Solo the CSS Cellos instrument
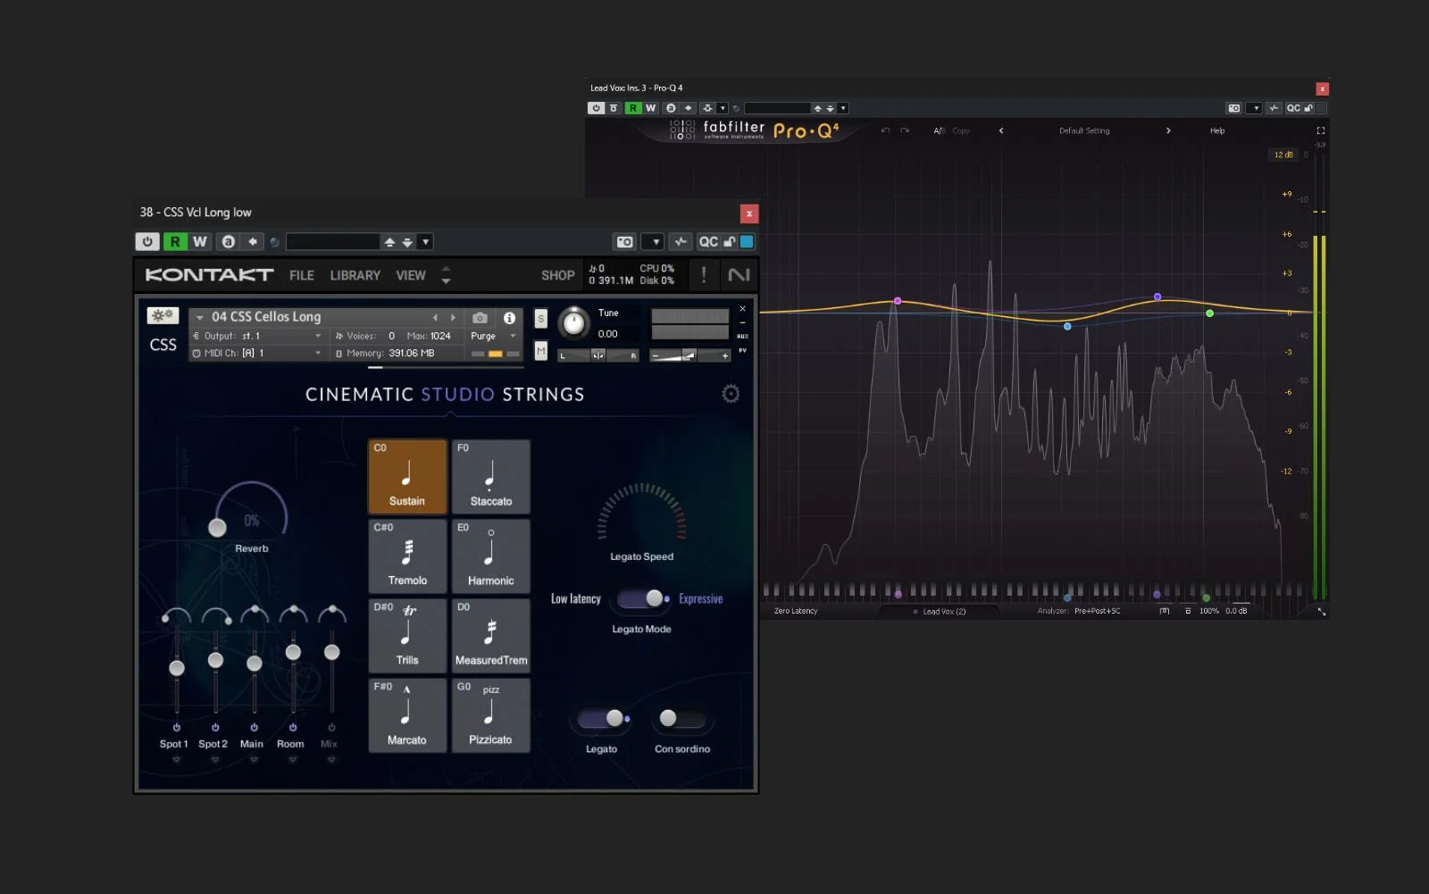 coord(541,319)
